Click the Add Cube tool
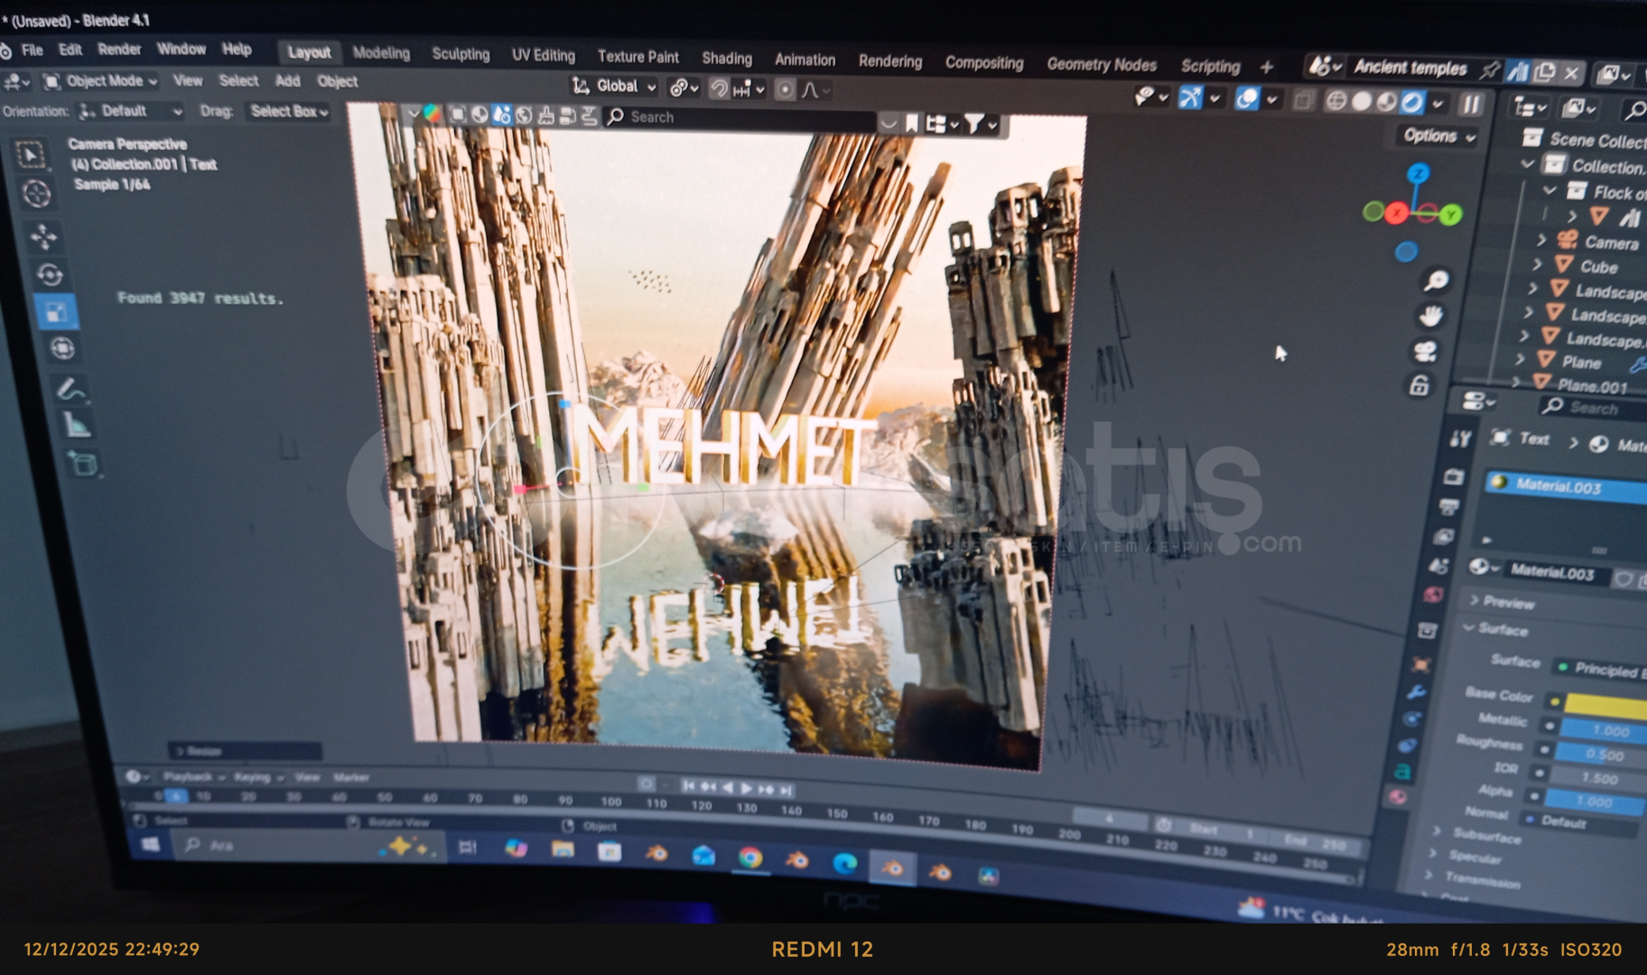1647x975 pixels. point(82,464)
